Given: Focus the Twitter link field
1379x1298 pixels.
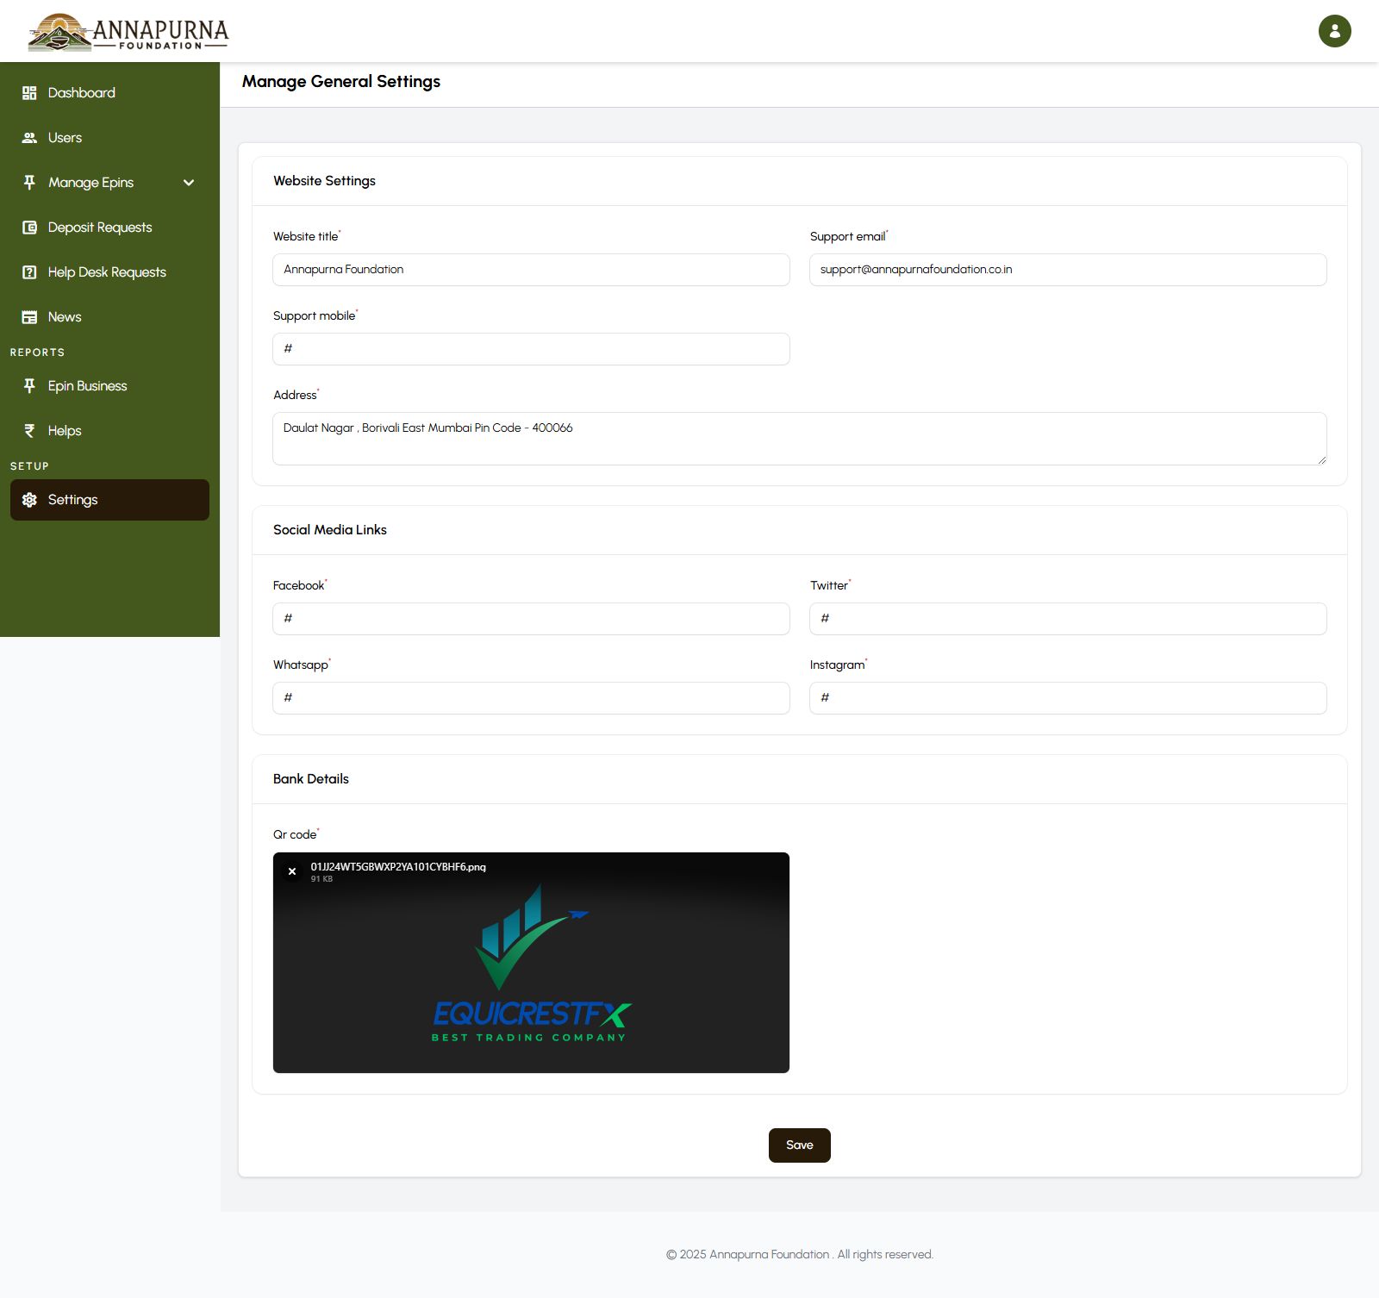Looking at the screenshot, I should coord(1068,619).
